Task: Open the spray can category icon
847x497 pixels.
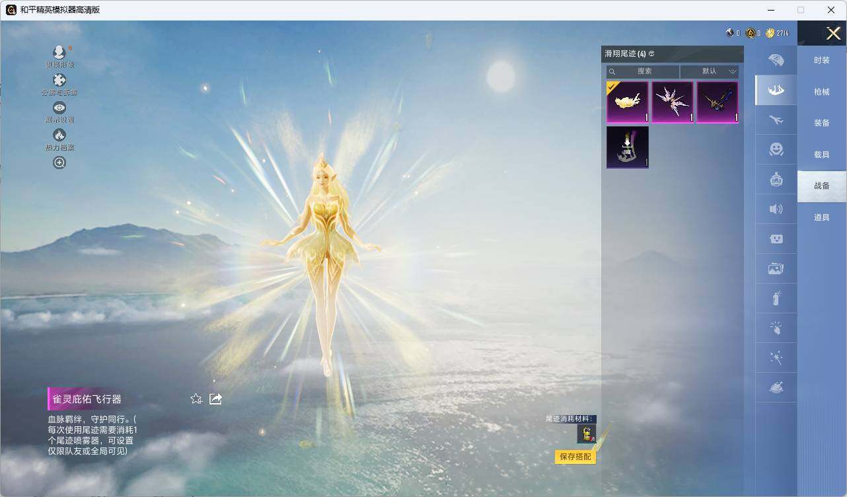Action: 776,299
